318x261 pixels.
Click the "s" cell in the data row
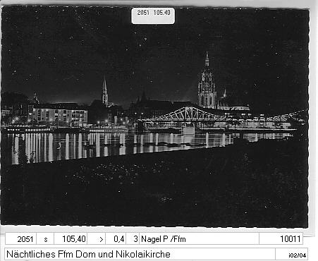point(45,239)
